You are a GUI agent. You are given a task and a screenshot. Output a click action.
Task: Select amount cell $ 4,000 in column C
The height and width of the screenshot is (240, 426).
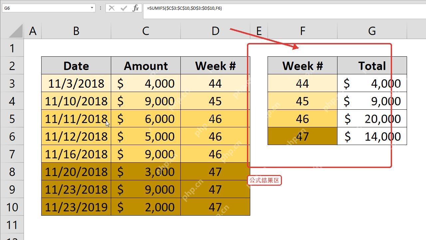146,83
